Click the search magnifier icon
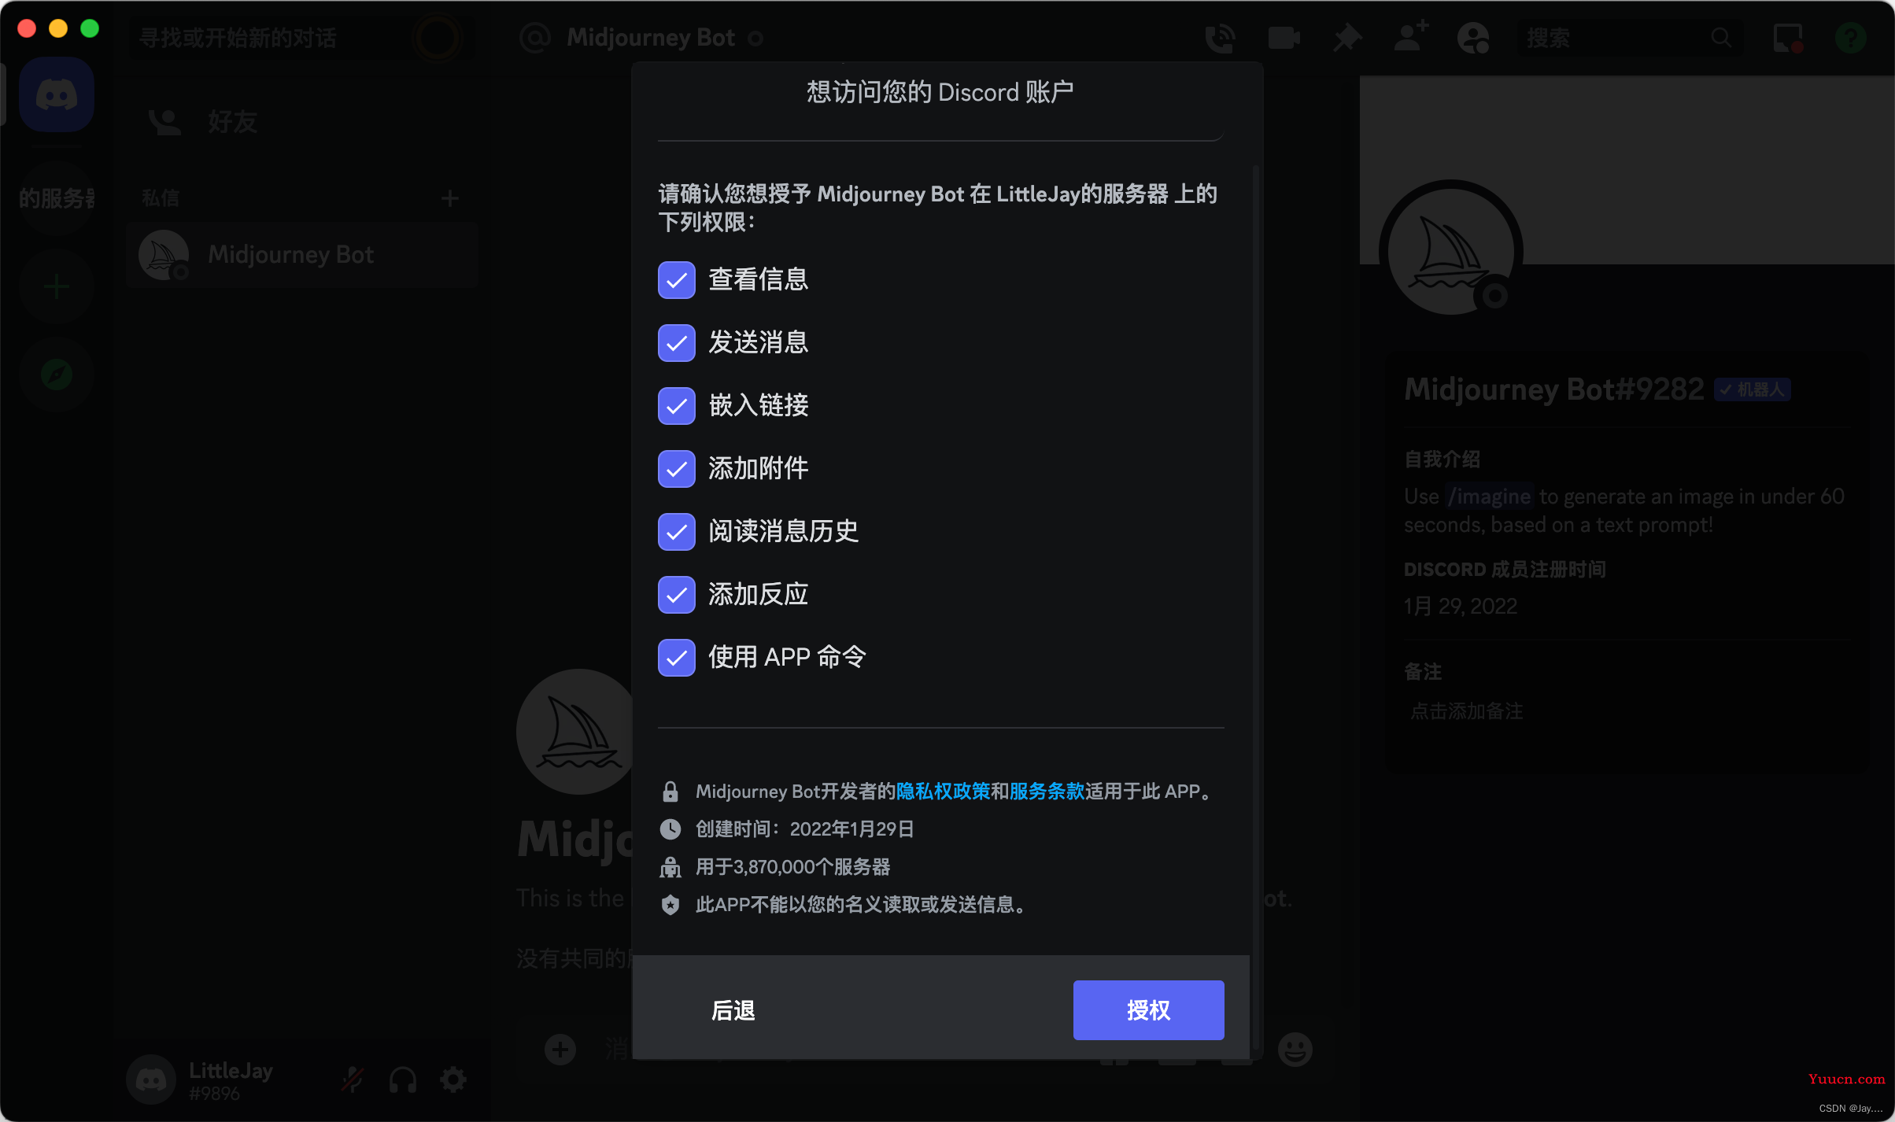 1721,38
